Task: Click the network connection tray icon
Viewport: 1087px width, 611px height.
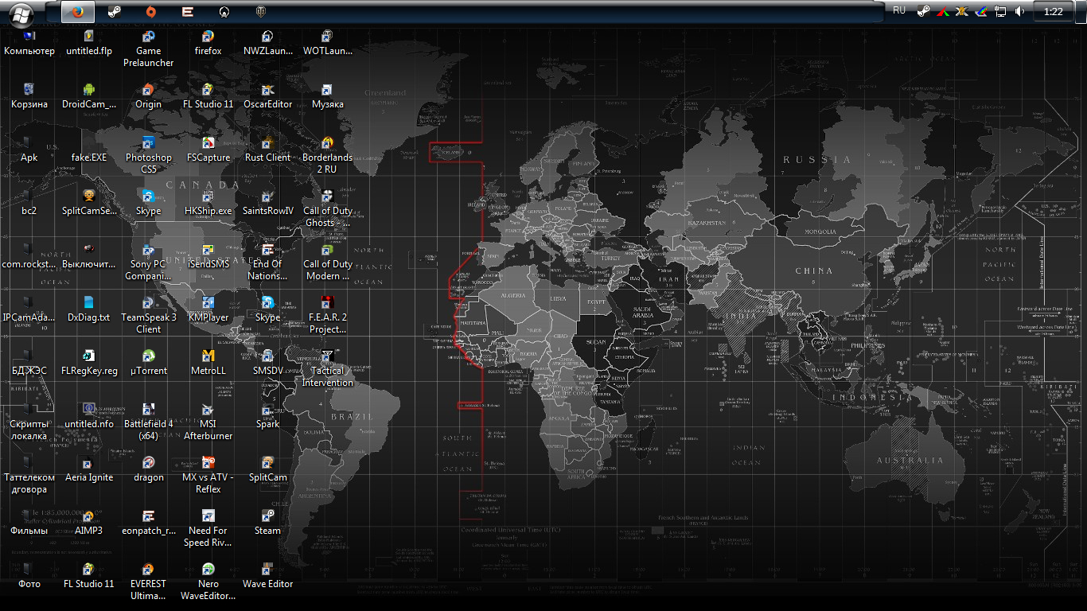Action: (1001, 12)
